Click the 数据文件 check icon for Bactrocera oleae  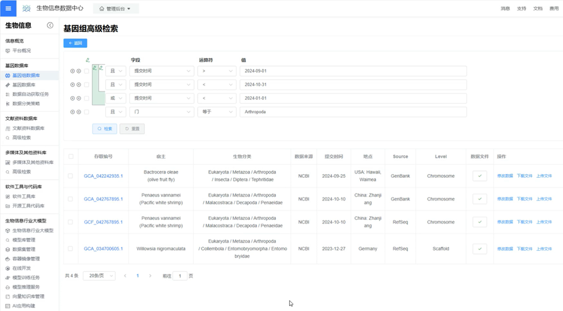point(479,176)
